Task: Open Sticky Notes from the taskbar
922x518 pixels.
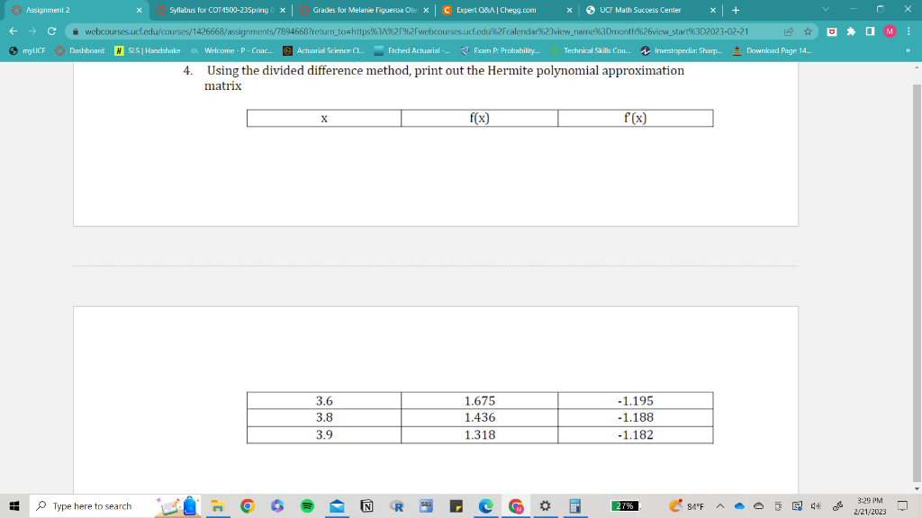Action: point(456,505)
